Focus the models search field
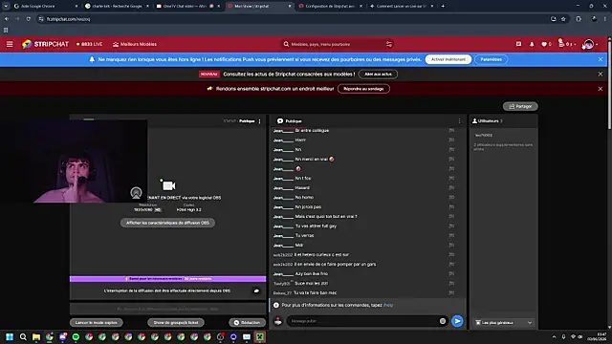The width and height of the screenshot is (612, 344). 337,44
